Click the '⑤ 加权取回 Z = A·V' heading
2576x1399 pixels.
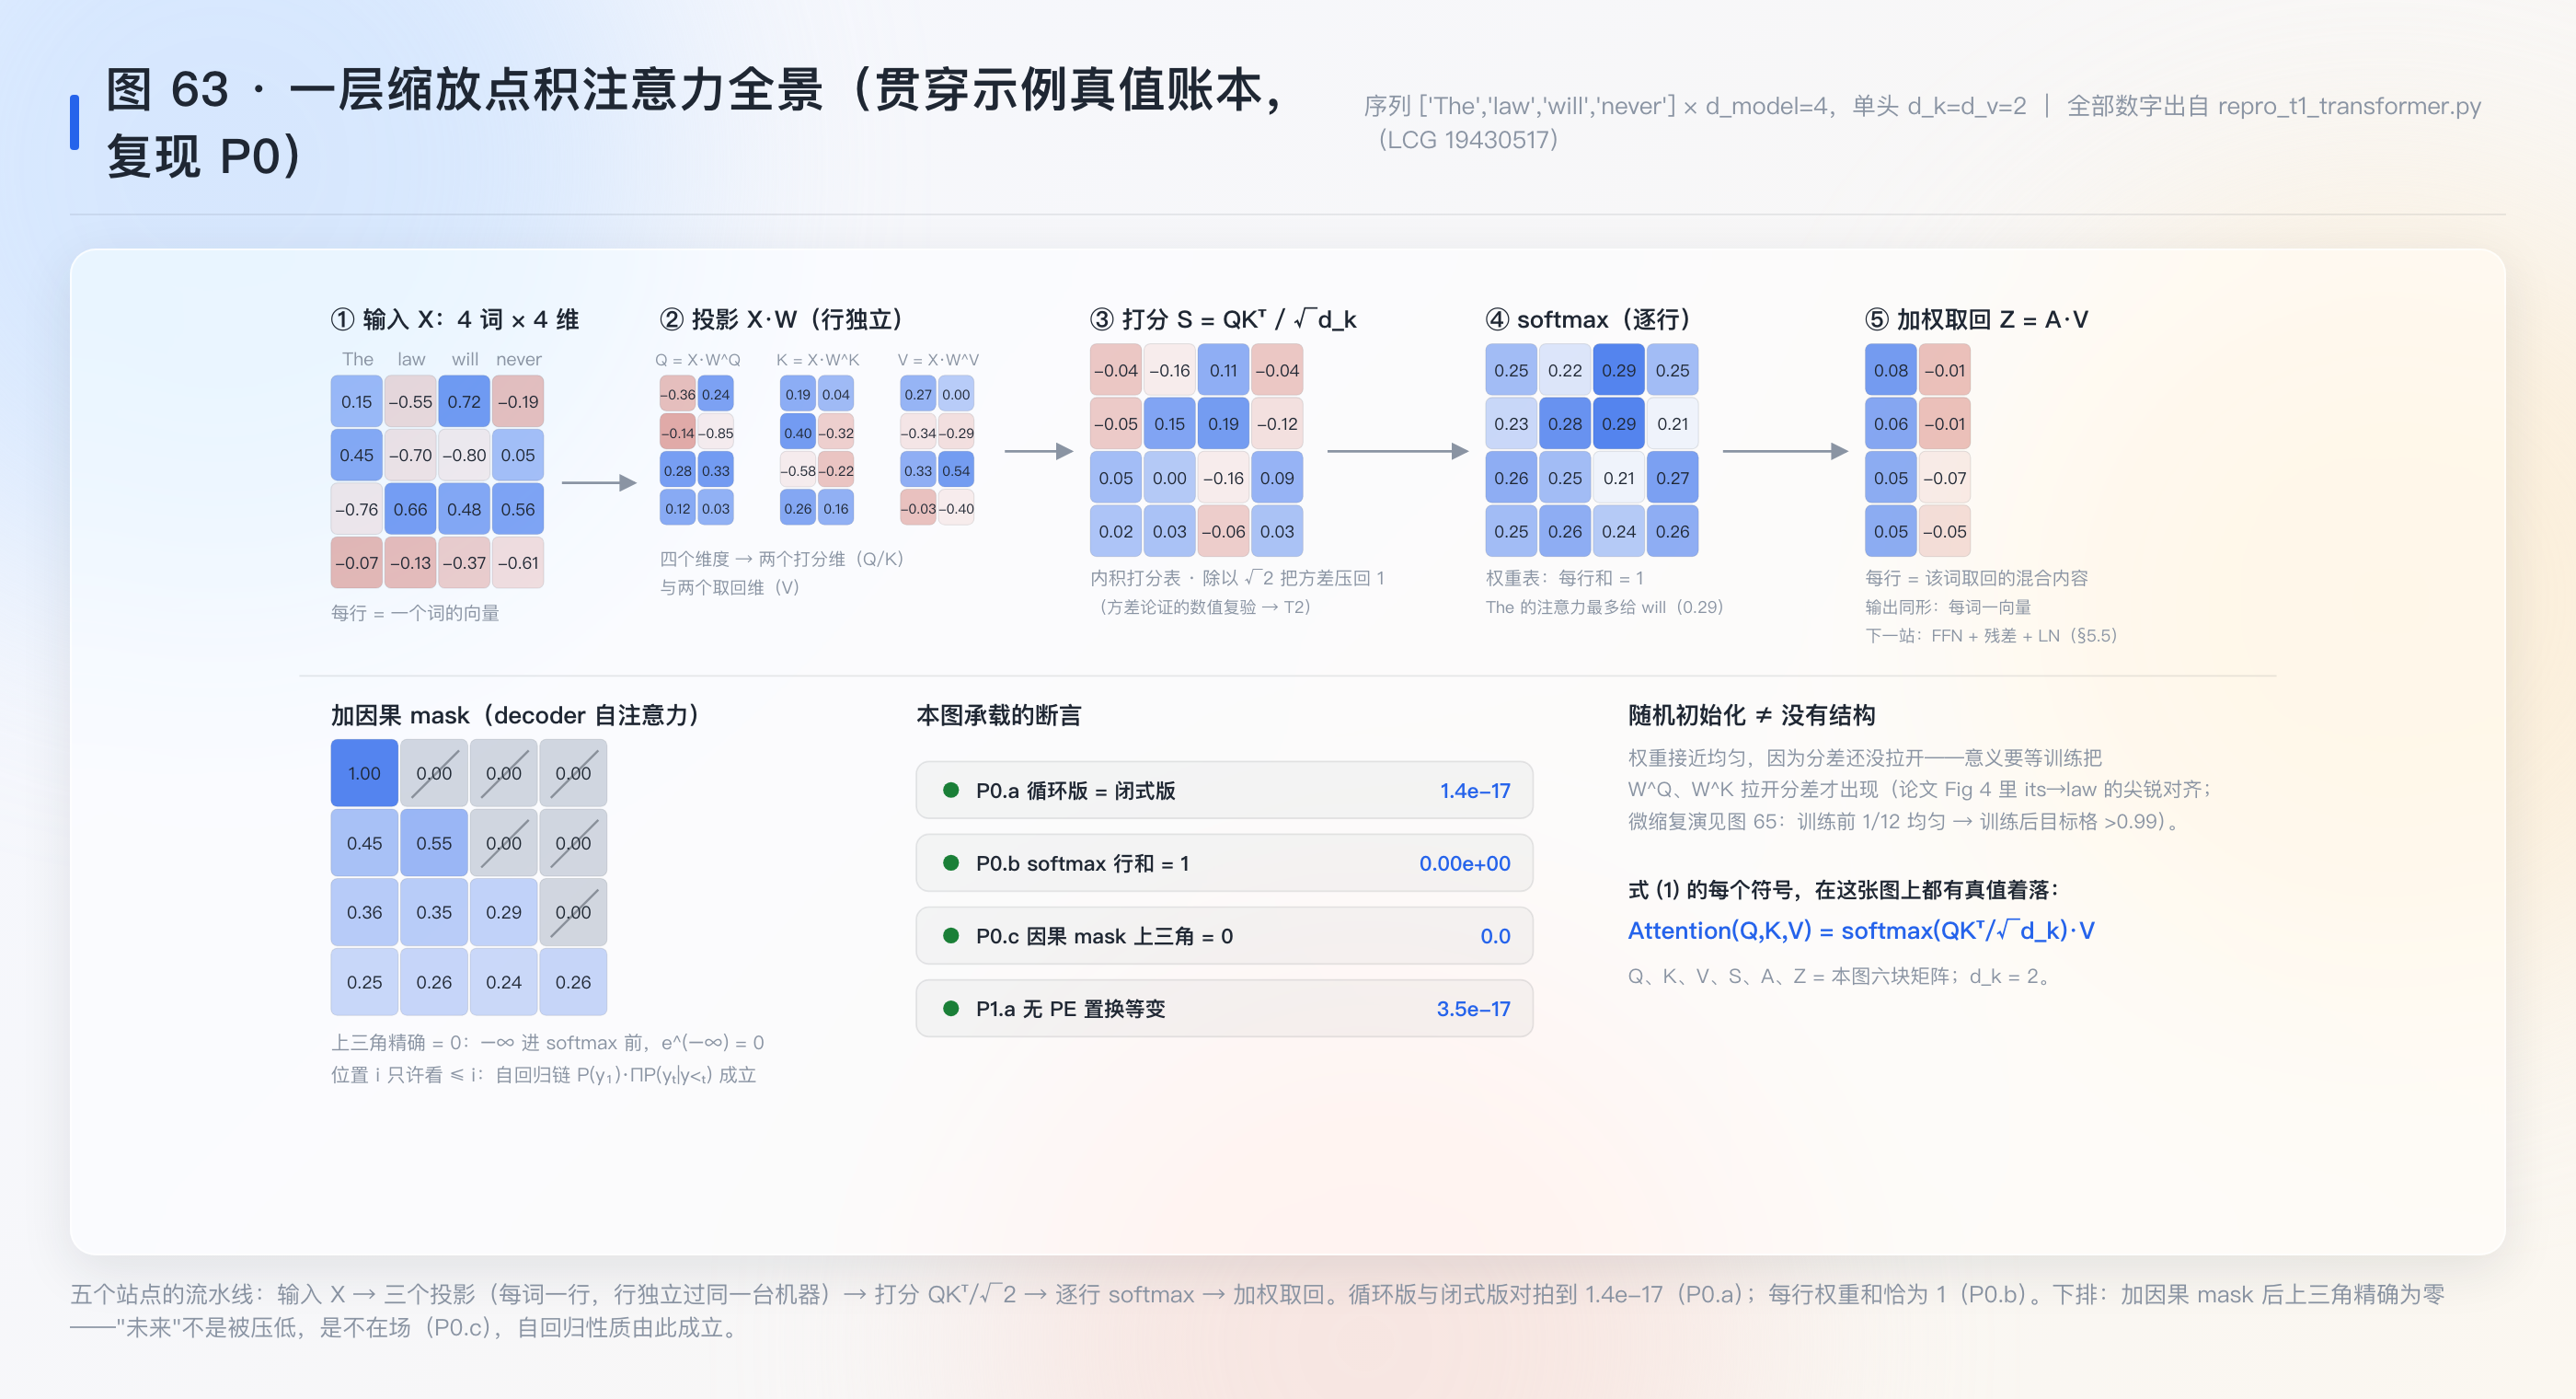(1977, 319)
